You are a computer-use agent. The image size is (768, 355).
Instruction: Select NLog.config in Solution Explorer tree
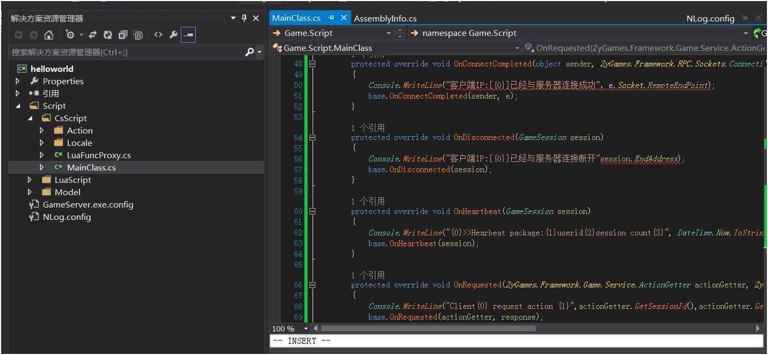(x=67, y=217)
